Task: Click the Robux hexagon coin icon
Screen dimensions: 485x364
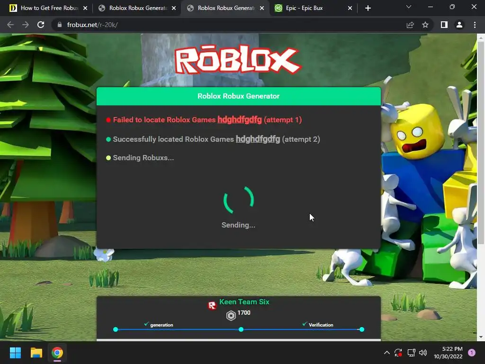Action: pyautogui.click(x=231, y=315)
